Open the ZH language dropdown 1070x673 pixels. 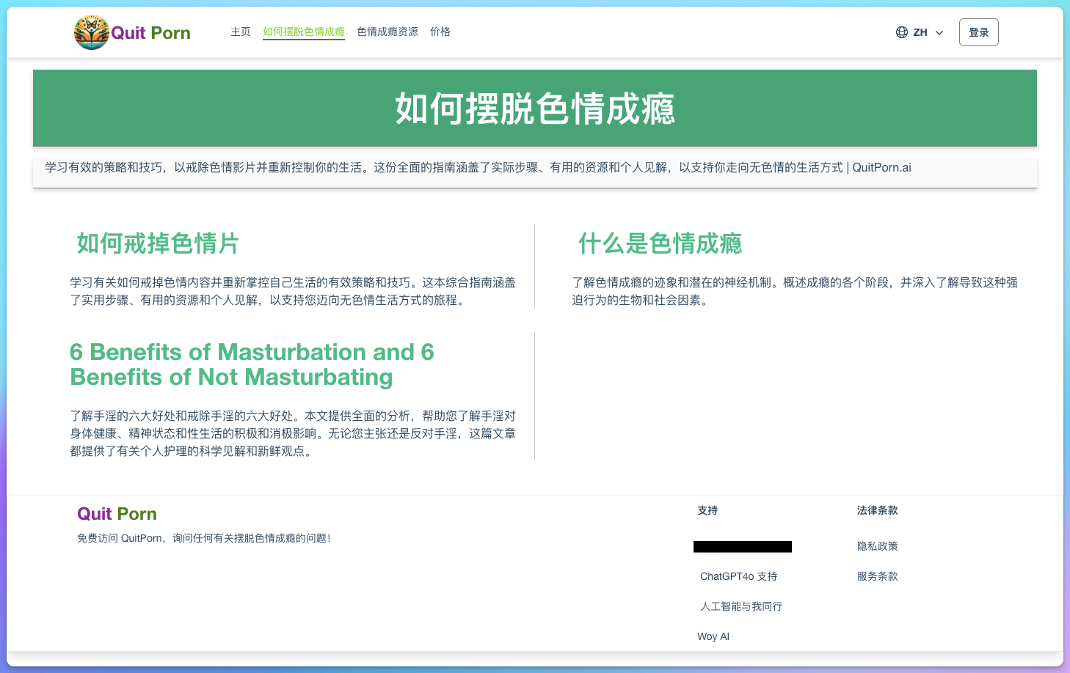tap(919, 32)
